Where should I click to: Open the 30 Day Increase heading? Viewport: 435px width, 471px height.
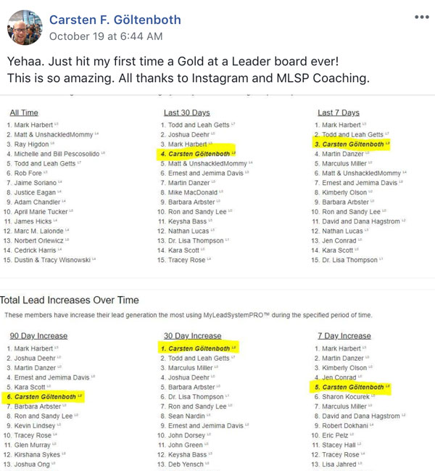click(x=192, y=336)
